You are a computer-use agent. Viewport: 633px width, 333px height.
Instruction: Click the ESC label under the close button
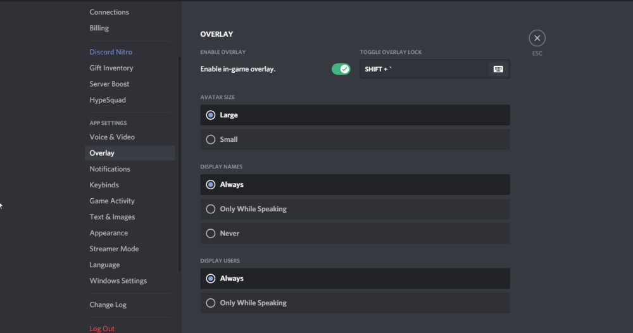(x=537, y=53)
